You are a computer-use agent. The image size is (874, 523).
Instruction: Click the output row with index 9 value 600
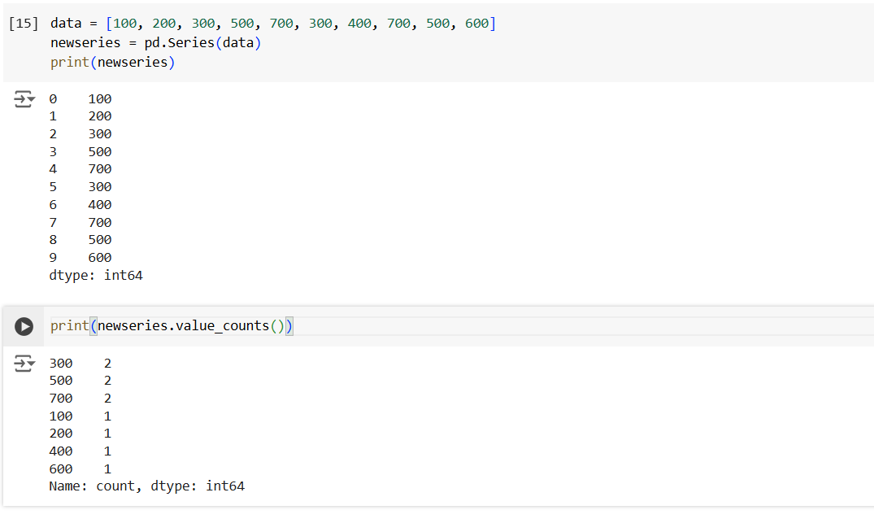[80, 258]
